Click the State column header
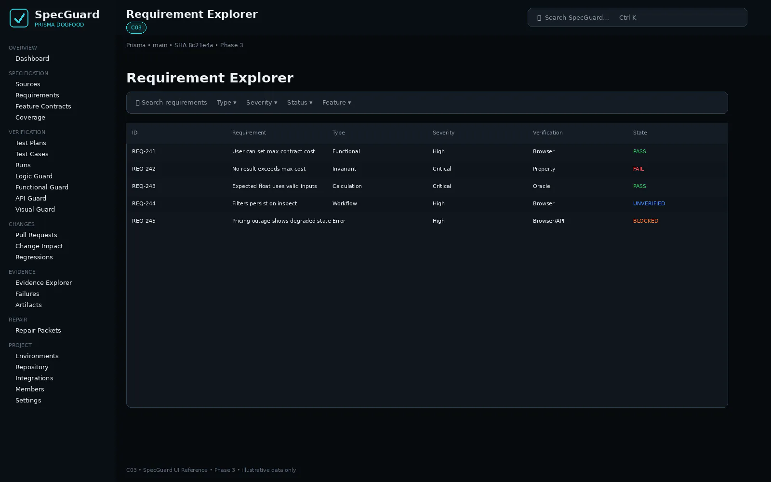This screenshot has width=771, height=482. pos(640,133)
